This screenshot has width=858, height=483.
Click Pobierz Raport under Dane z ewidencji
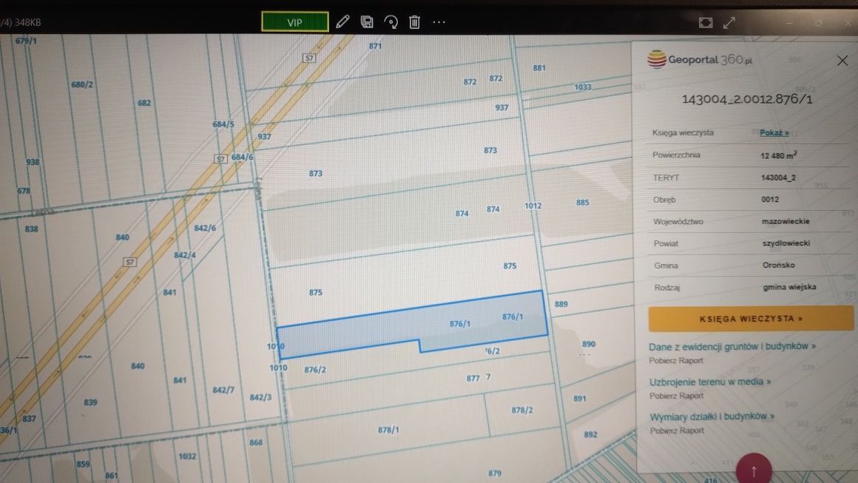[x=676, y=360]
